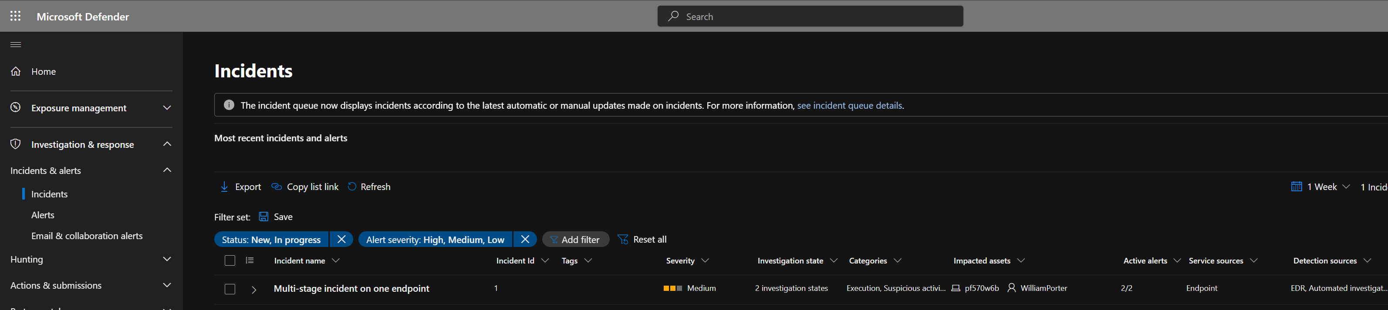The width and height of the screenshot is (1388, 310).
Task: Remove the Status filter with X
Action: tap(341, 240)
